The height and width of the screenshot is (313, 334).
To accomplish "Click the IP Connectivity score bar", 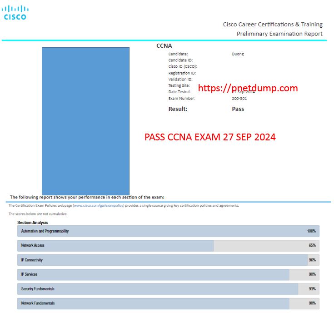I will point(168,260).
